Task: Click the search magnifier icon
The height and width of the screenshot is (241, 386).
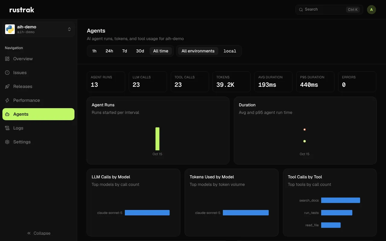Action: click(x=301, y=10)
